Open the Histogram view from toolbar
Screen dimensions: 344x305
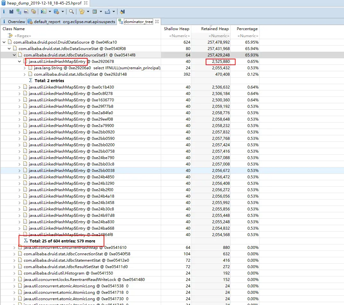coord(12,12)
